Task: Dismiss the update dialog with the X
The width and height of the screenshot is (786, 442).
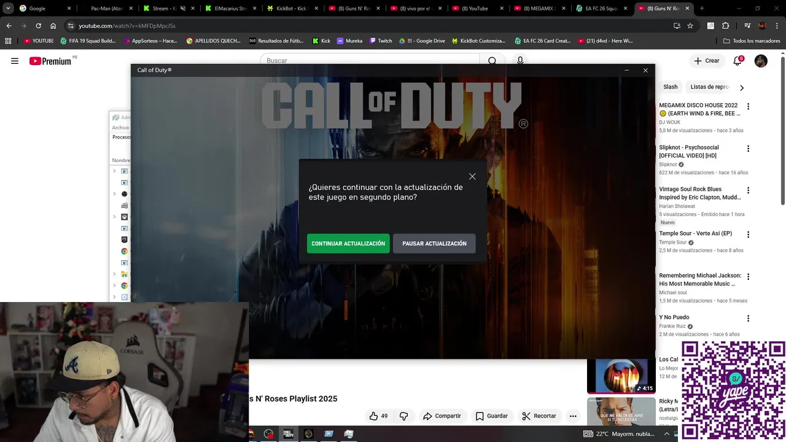Action: pyautogui.click(x=472, y=176)
